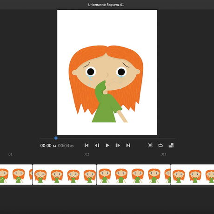Screen dimensions: 214x214
Task: Toggle fullscreen preview icon
Action: tap(150, 145)
